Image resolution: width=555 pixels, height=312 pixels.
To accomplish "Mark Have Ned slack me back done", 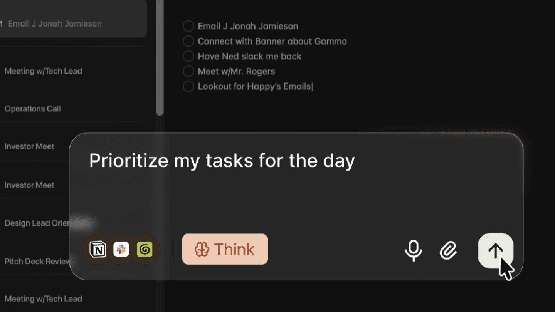I will (x=188, y=56).
